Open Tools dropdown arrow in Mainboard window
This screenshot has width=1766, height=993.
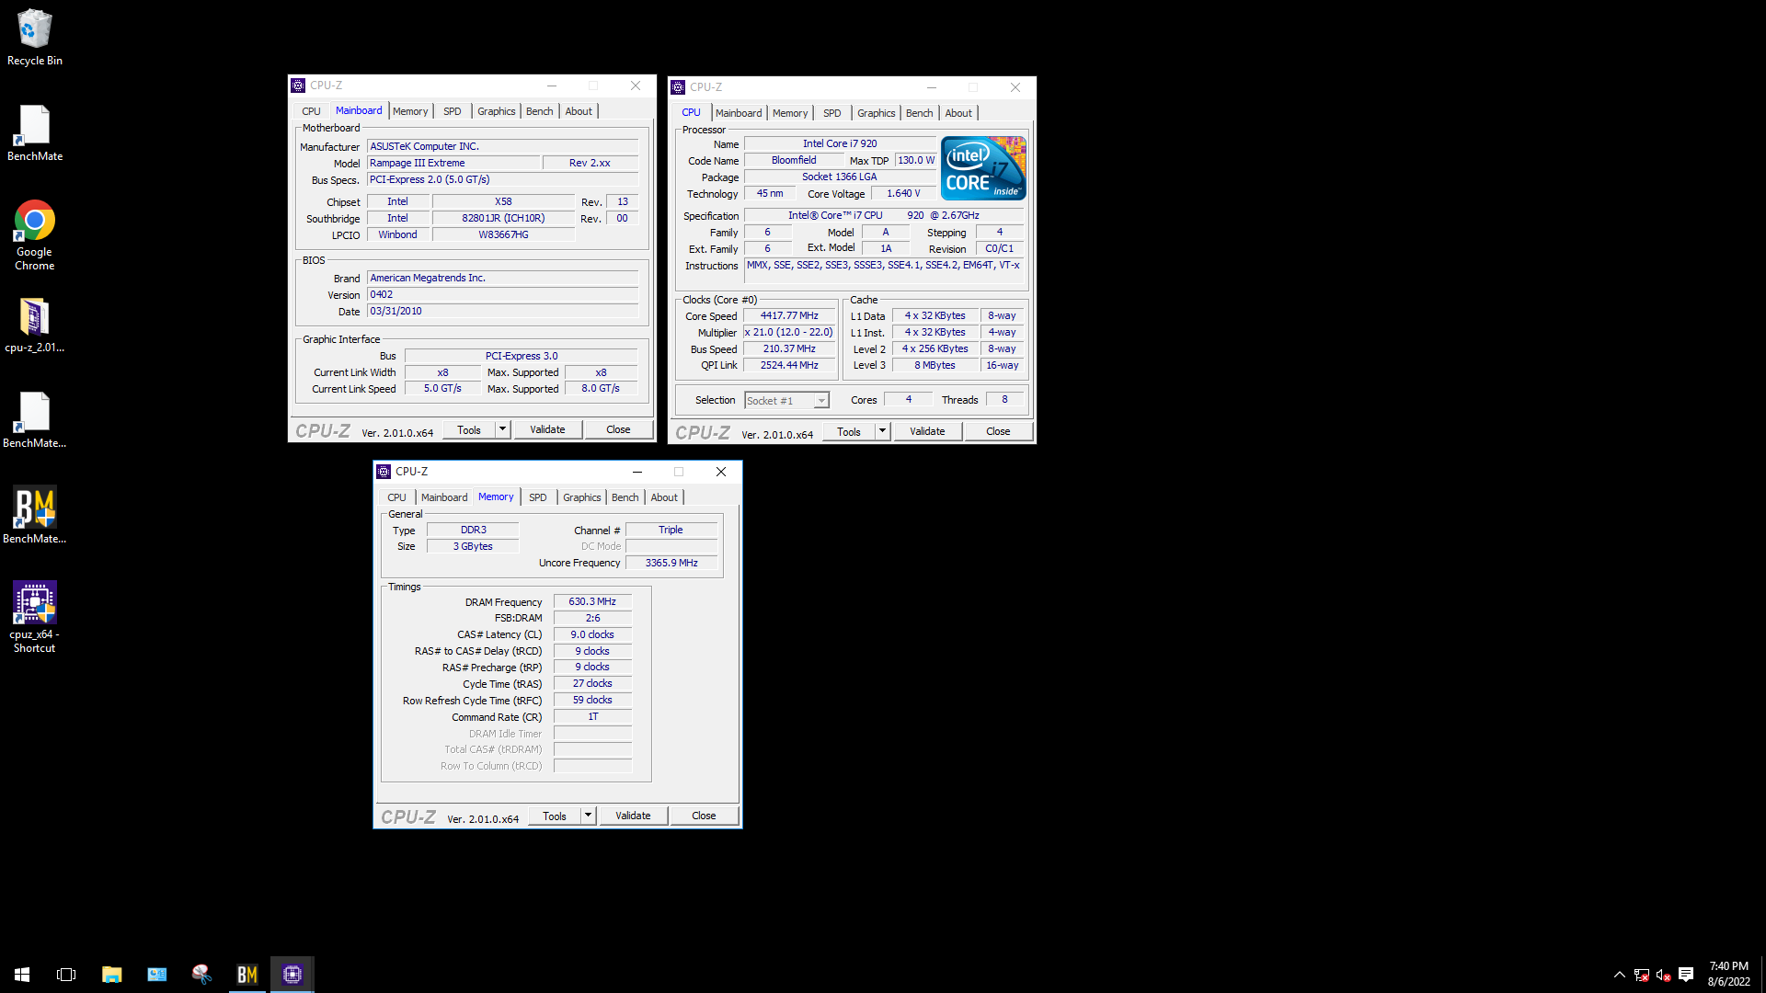(x=502, y=429)
